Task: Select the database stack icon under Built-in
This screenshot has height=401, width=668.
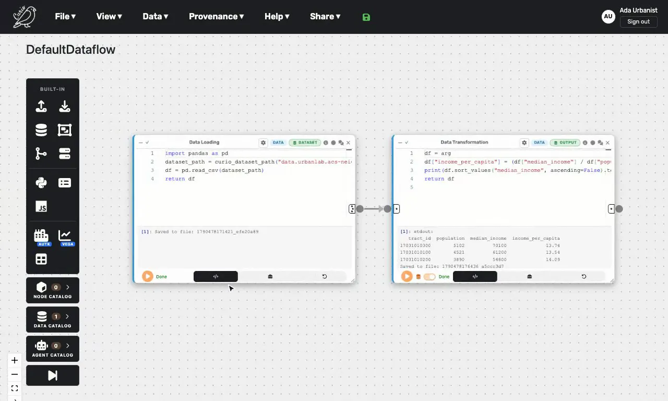Action: pyautogui.click(x=41, y=130)
